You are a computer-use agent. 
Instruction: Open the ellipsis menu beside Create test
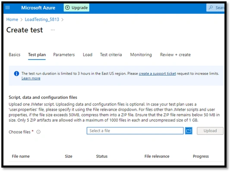click(53, 30)
